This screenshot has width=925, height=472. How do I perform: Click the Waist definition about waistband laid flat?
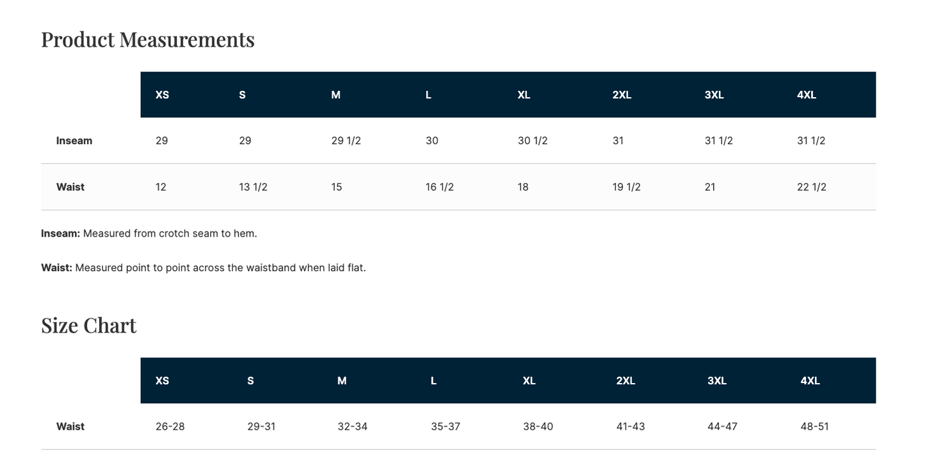pyautogui.click(x=204, y=267)
